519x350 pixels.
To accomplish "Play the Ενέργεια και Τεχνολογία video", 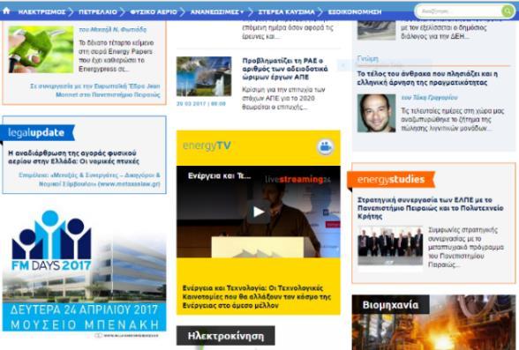I will [258, 212].
